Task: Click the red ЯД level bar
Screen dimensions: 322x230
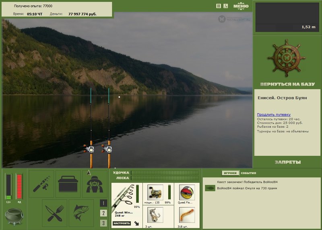Action: click(19, 187)
